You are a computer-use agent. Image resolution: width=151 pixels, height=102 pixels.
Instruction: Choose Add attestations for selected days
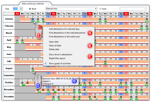[64, 29]
